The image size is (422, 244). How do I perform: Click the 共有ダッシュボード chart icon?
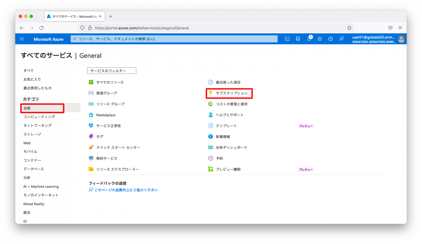point(210,147)
